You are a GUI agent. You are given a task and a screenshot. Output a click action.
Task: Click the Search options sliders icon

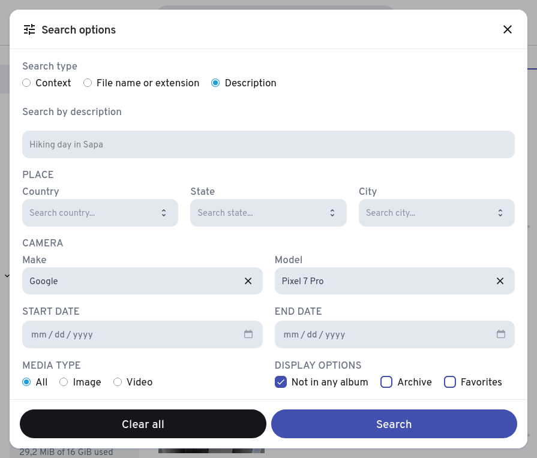29,29
